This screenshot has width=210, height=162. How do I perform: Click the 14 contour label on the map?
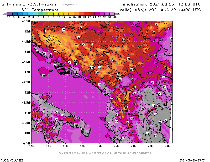tap(50, 38)
